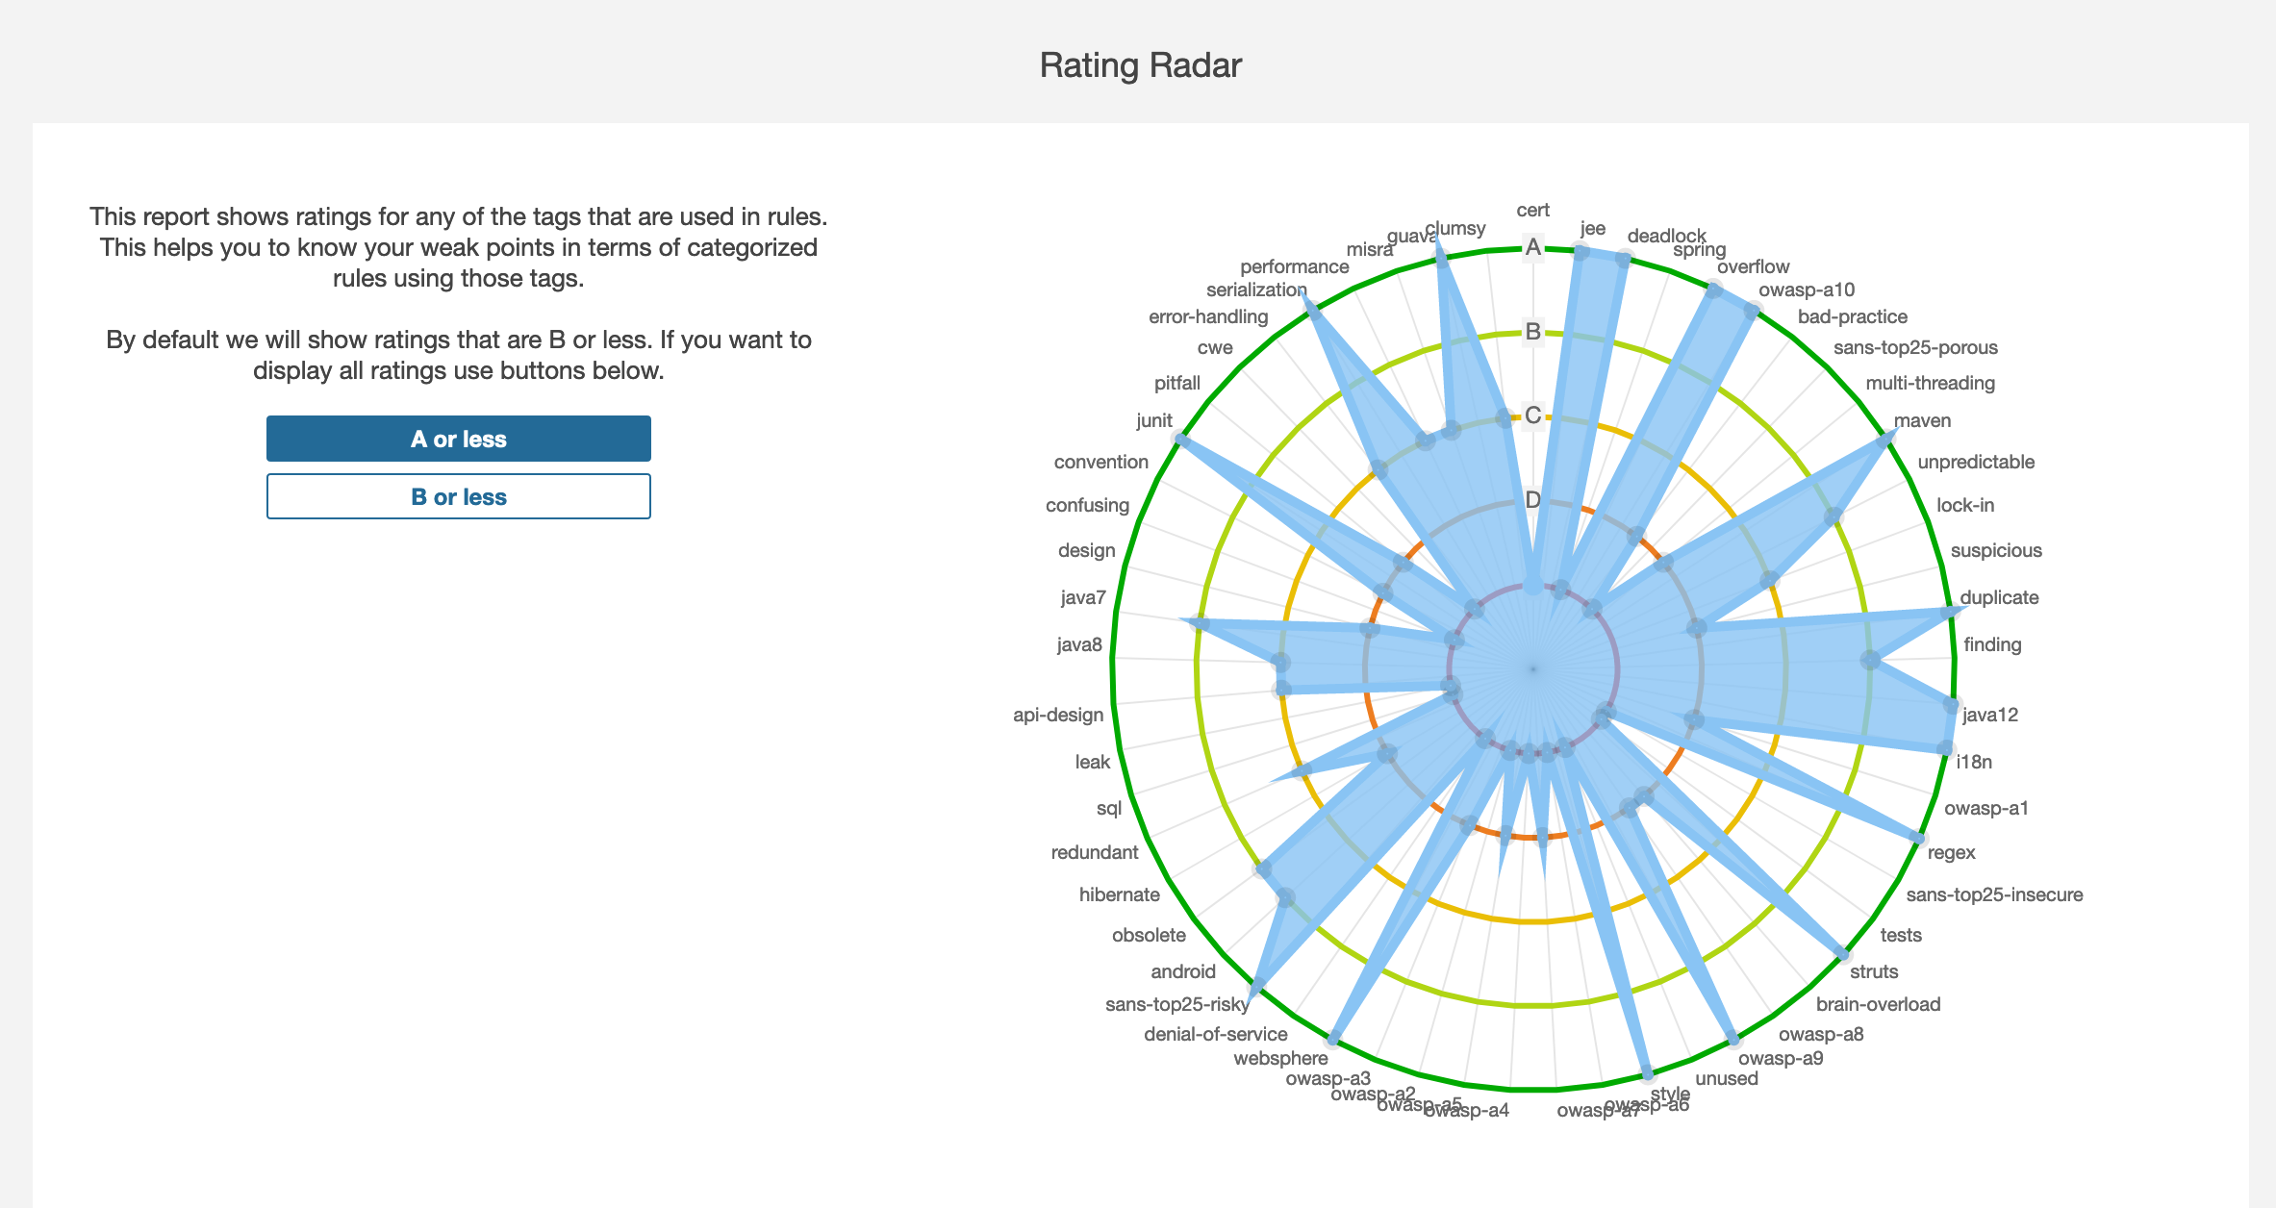2276x1208 pixels.
Task: Click the 'obsolete' axis label
Action: tap(1149, 935)
